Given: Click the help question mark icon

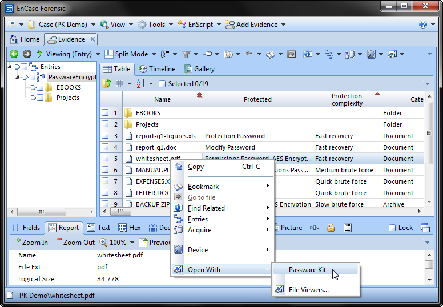Looking at the screenshot, I should coord(423,25).
